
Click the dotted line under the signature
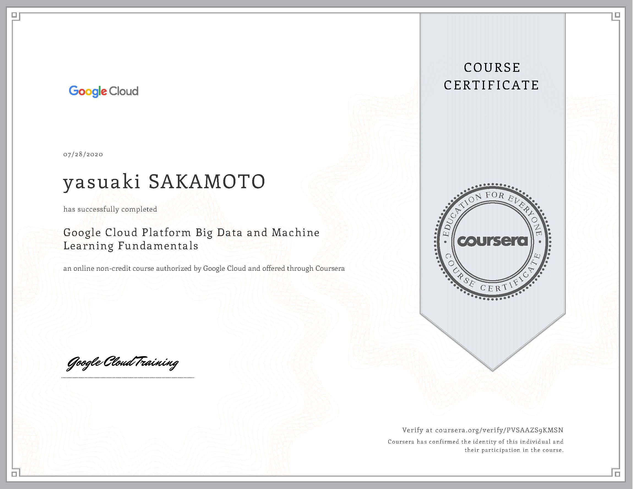pyautogui.click(x=128, y=378)
